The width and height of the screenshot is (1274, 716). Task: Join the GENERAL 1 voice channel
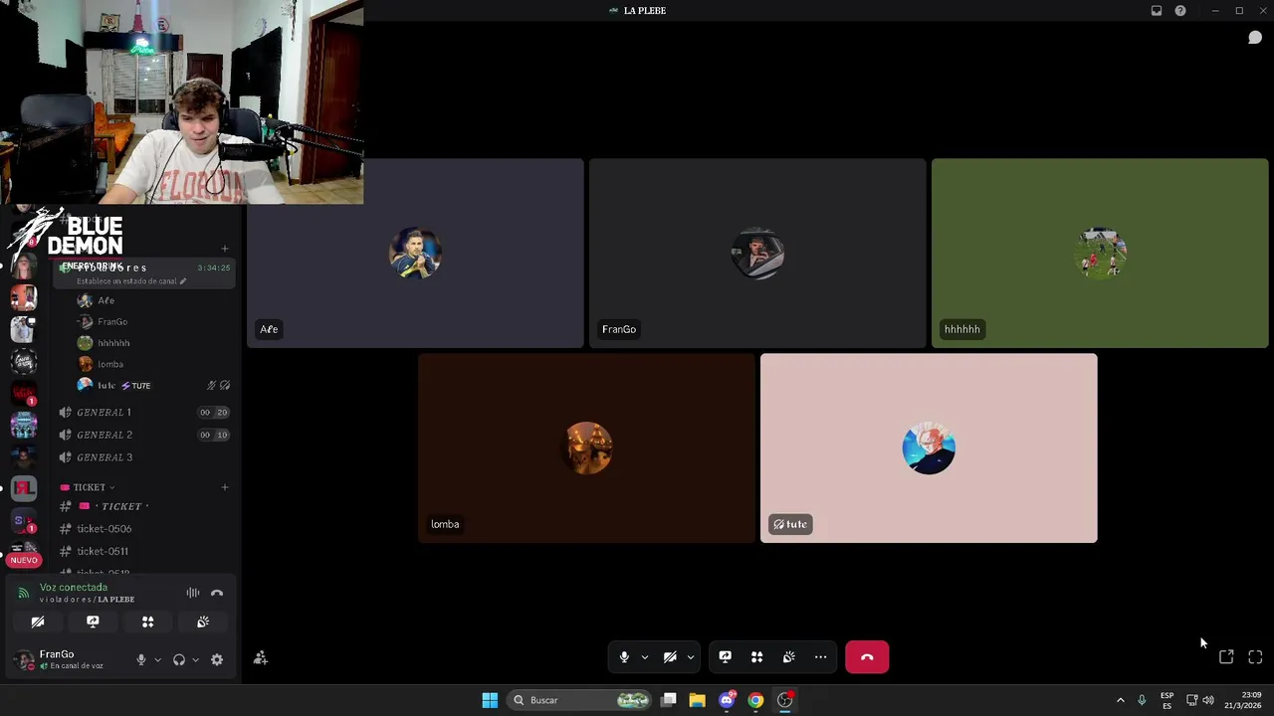click(x=143, y=412)
